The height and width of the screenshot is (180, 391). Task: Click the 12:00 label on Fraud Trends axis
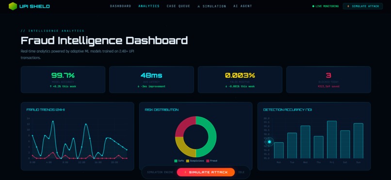tap(82, 163)
